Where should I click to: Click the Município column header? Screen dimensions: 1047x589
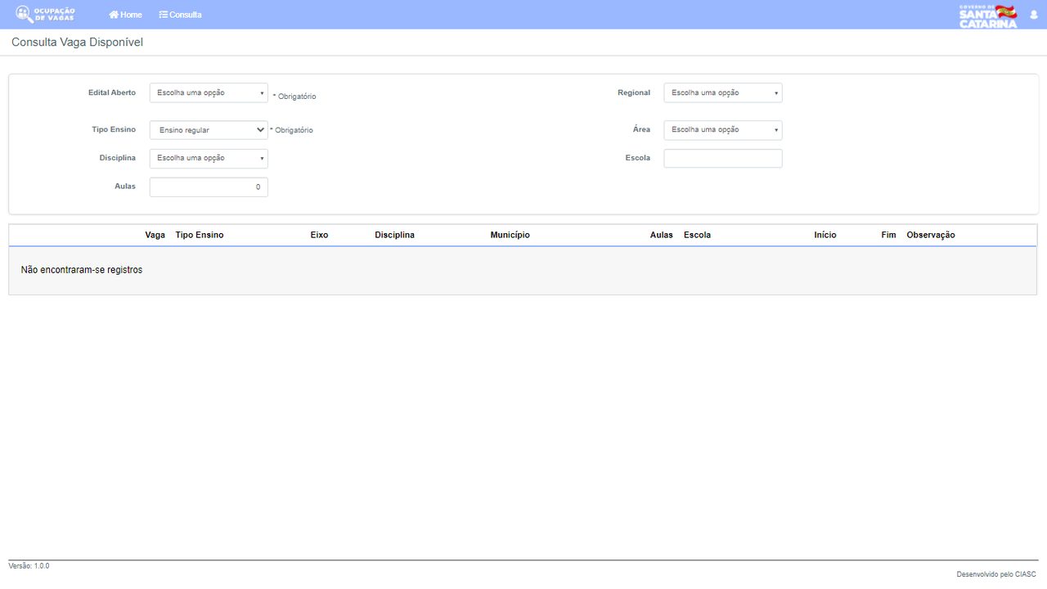[x=510, y=235]
